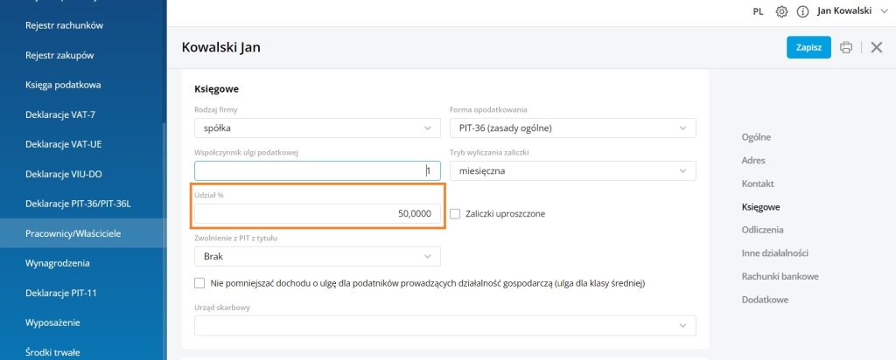Print the form using printer icon
Image resolution: width=896 pixels, height=360 pixels.
pos(846,47)
